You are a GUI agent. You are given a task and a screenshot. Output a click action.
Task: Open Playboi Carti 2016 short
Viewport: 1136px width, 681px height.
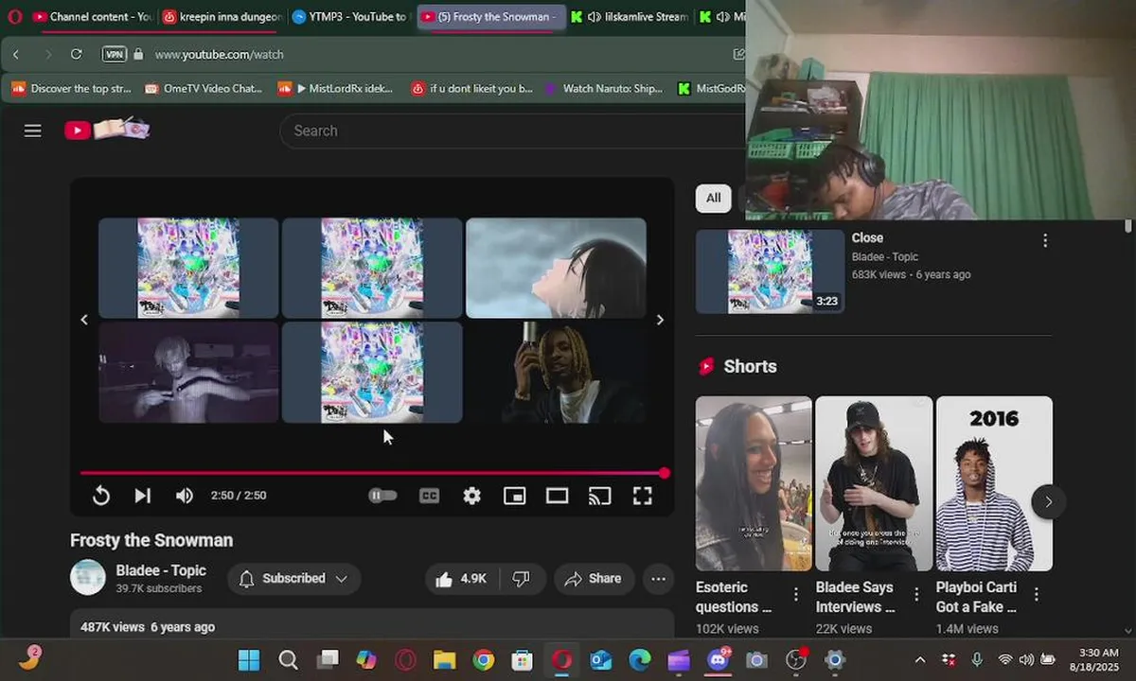tap(994, 483)
